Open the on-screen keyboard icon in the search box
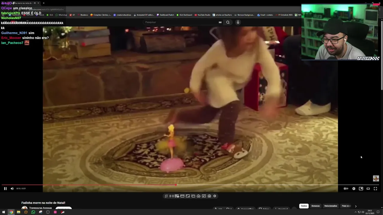Screen dimensions: 383x215 [x=220, y=22]
